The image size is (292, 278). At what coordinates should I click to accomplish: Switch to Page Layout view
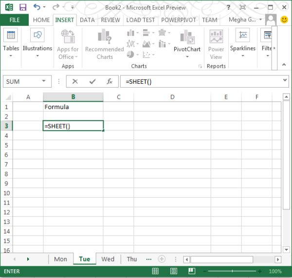pos(174,271)
